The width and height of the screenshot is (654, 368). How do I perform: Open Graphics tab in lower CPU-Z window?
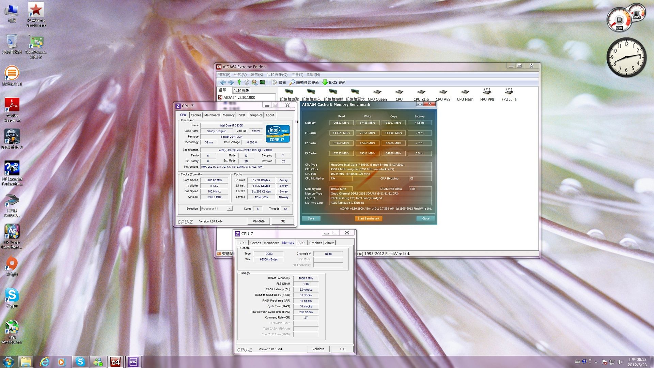click(x=315, y=243)
